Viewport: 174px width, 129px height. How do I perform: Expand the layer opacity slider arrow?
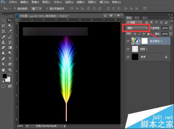(171, 28)
